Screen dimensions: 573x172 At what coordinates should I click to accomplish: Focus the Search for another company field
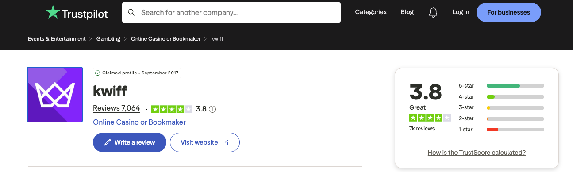click(x=231, y=12)
